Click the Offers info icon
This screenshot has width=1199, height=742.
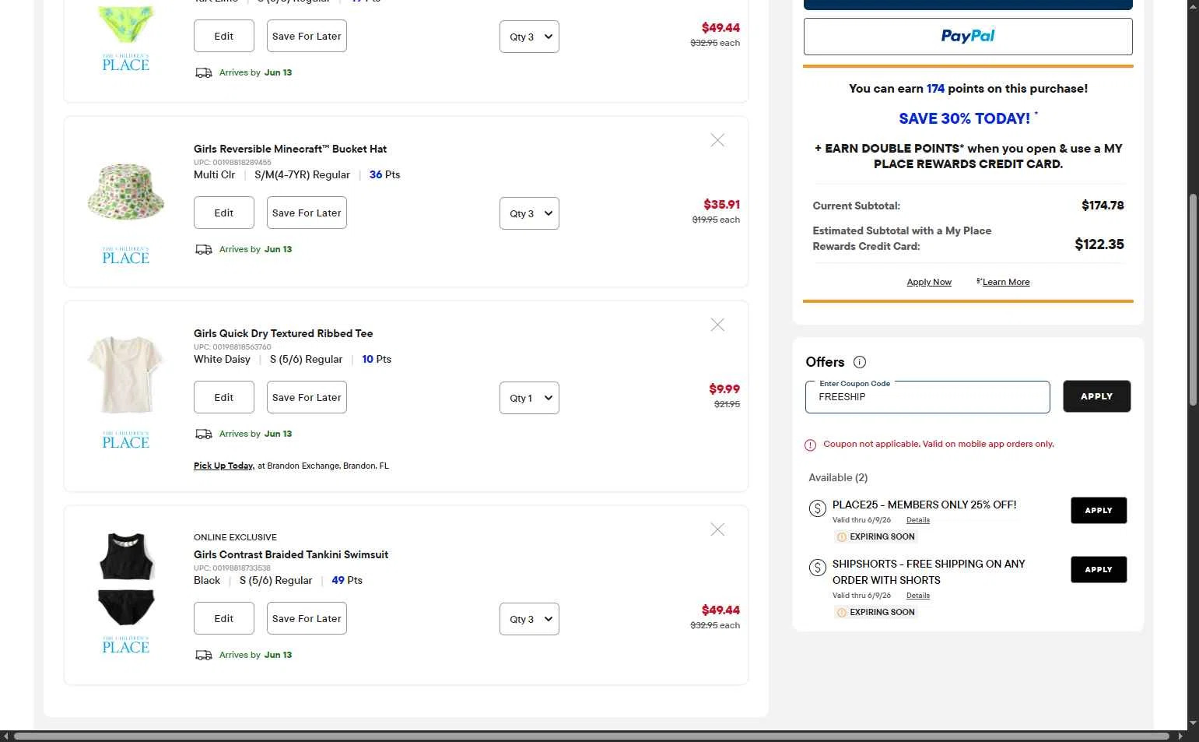[x=860, y=362]
